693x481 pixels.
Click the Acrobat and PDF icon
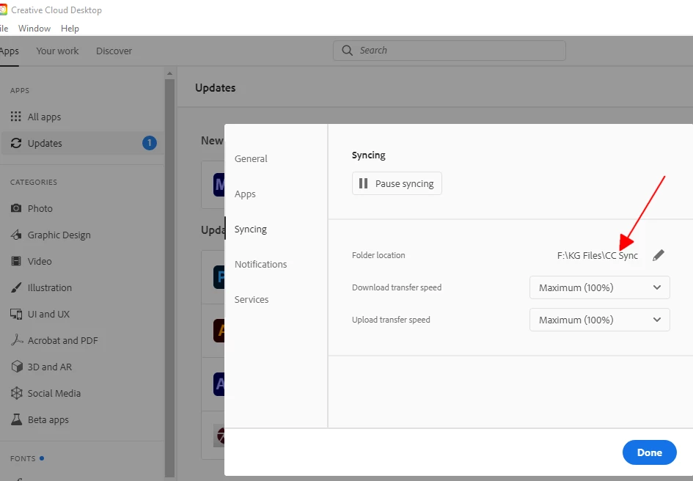click(x=16, y=340)
